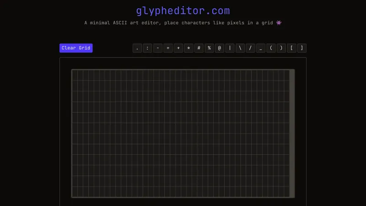Select the colon character button
The height and width of the screenshot is (206, 366).
147,48
